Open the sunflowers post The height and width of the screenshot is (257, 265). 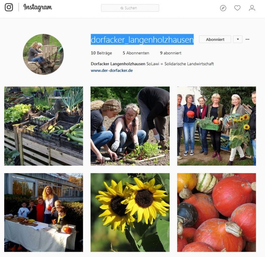[130, 212]
